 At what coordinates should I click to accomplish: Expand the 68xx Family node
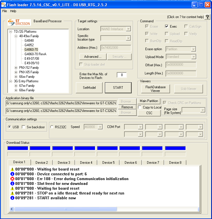tap(16, 90)
